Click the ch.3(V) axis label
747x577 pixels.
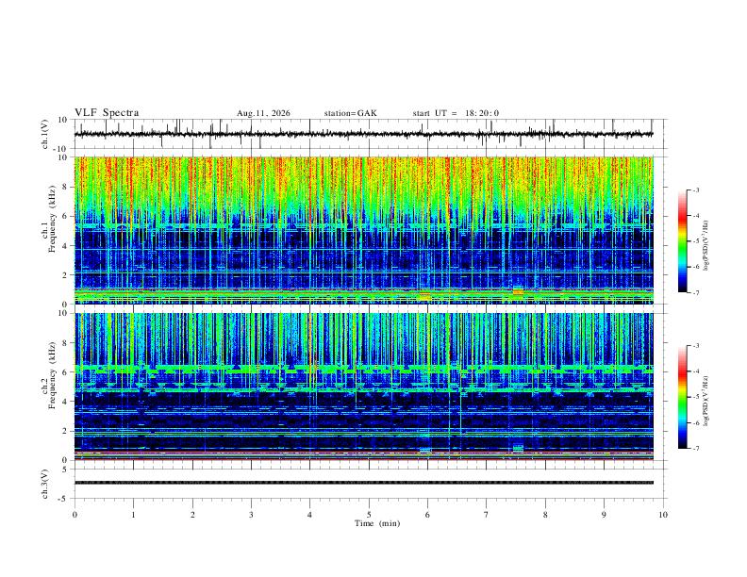pyautogui.click(x=45, y=485)
